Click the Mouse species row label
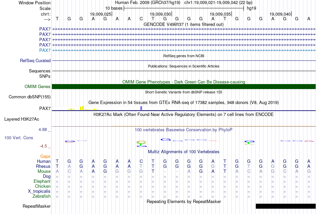This screenshot has height=214, width=316. [44, 171]
